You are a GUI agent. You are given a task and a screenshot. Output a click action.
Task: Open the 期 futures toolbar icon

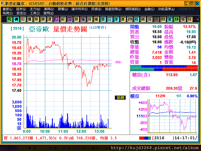tap(36, 19)
